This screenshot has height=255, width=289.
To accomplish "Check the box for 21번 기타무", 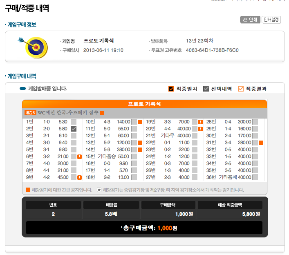I will tap(195, 136).
